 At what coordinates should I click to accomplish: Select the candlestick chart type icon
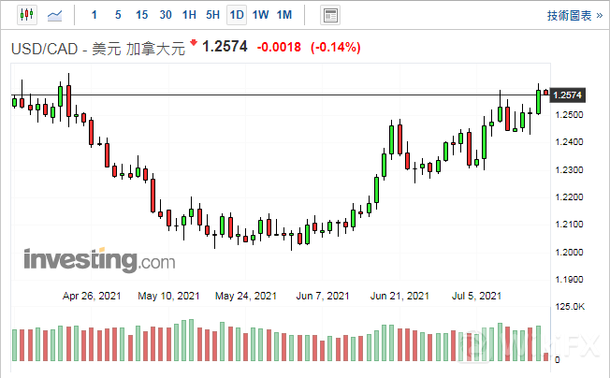tap(25, 15)
